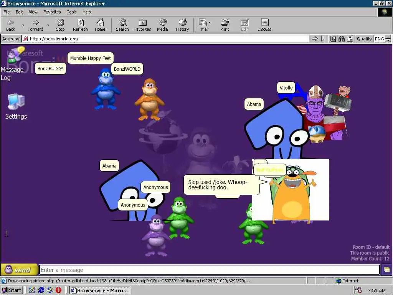Click the send button
Image resolution: width=393 pixels, height=295 pixels.
[19, 270]
